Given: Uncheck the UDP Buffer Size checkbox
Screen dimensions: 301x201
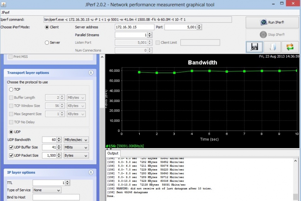Looking at the screenshot, I should [x=11, y=147].
